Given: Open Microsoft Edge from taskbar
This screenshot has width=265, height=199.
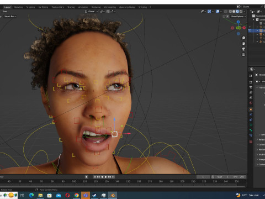Looking at the screenshot, I should [x=31, y=195].
